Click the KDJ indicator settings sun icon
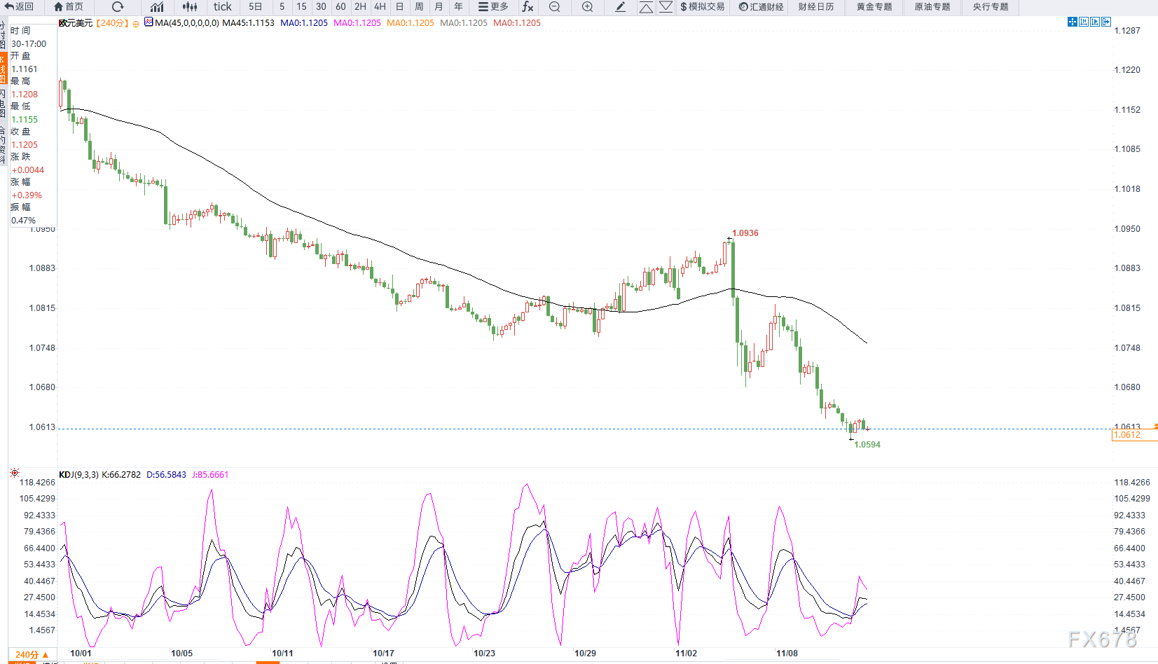The width and height of the screenshot is (1158, 664). (x=15, y=473)
